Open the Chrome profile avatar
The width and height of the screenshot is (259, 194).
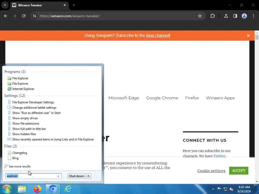tap(244, 16)
